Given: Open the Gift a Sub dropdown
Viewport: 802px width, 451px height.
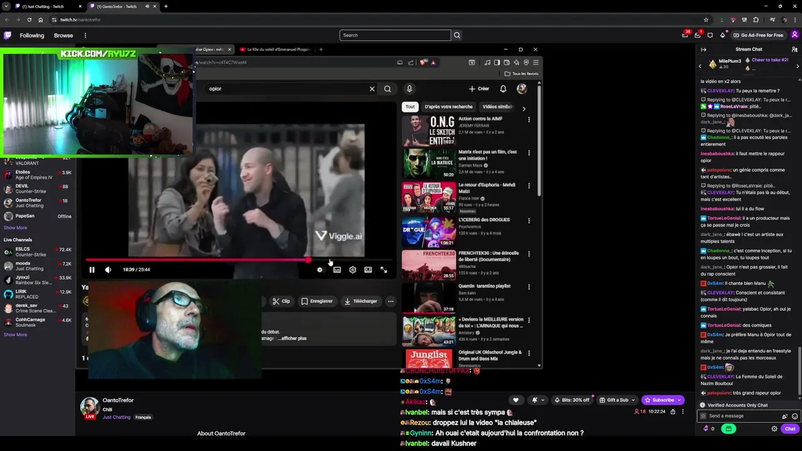Looking at the screenshot, I should (617, 400).
